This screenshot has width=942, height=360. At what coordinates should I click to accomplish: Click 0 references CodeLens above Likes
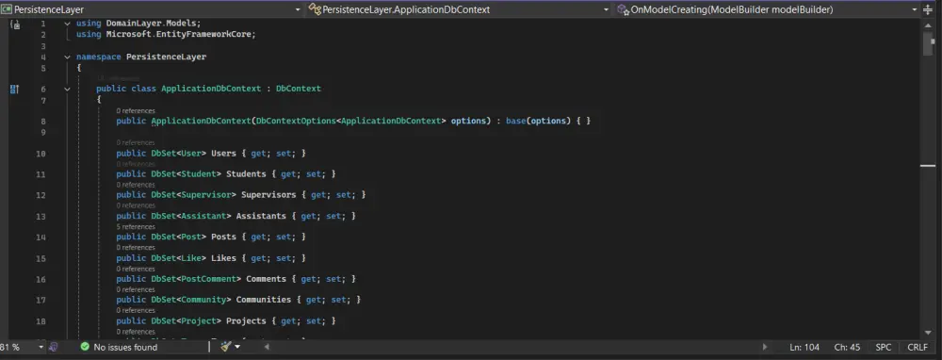136,247
